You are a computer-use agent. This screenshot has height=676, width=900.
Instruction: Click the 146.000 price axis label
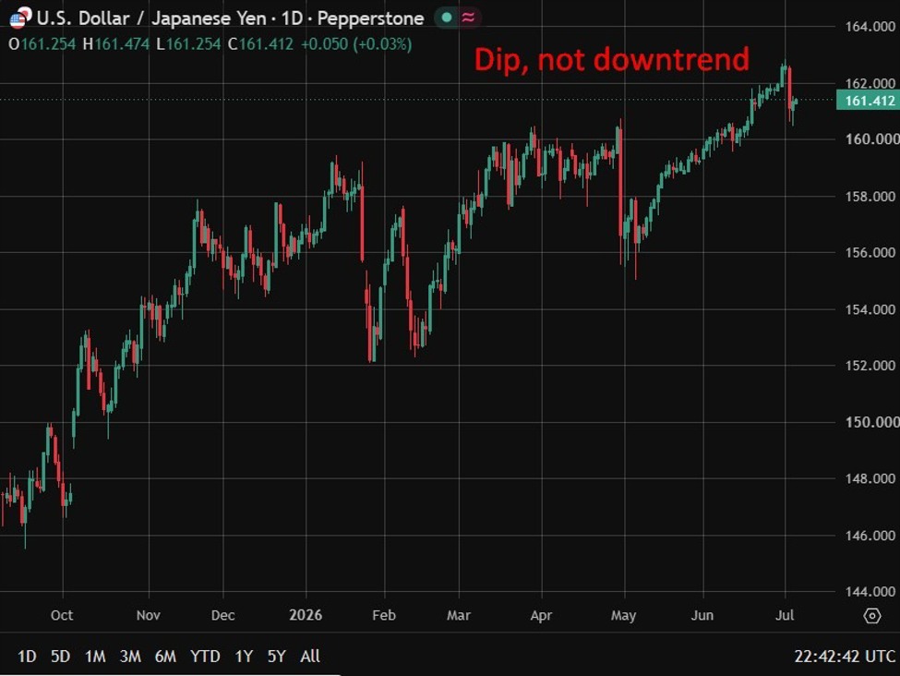click(x=870, y=536)
